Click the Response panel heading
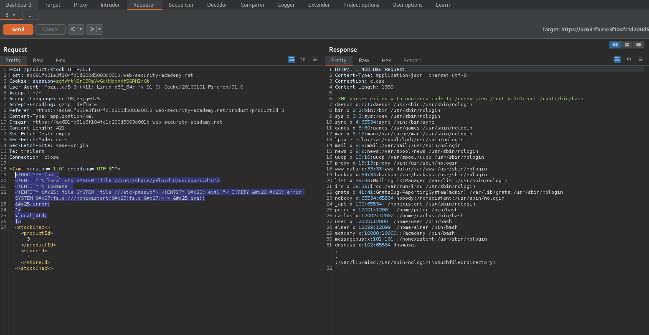 coord(343,49)
